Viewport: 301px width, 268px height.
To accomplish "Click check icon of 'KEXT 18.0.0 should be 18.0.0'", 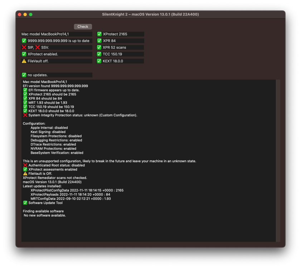I will pos(25,111).
